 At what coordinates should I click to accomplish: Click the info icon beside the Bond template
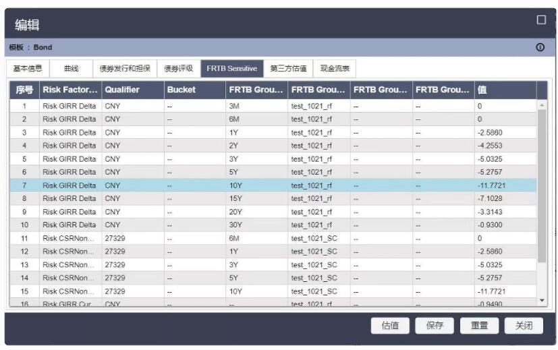(540, 48)
